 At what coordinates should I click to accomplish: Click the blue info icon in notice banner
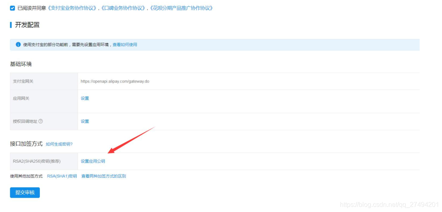[x=18, y=44]
